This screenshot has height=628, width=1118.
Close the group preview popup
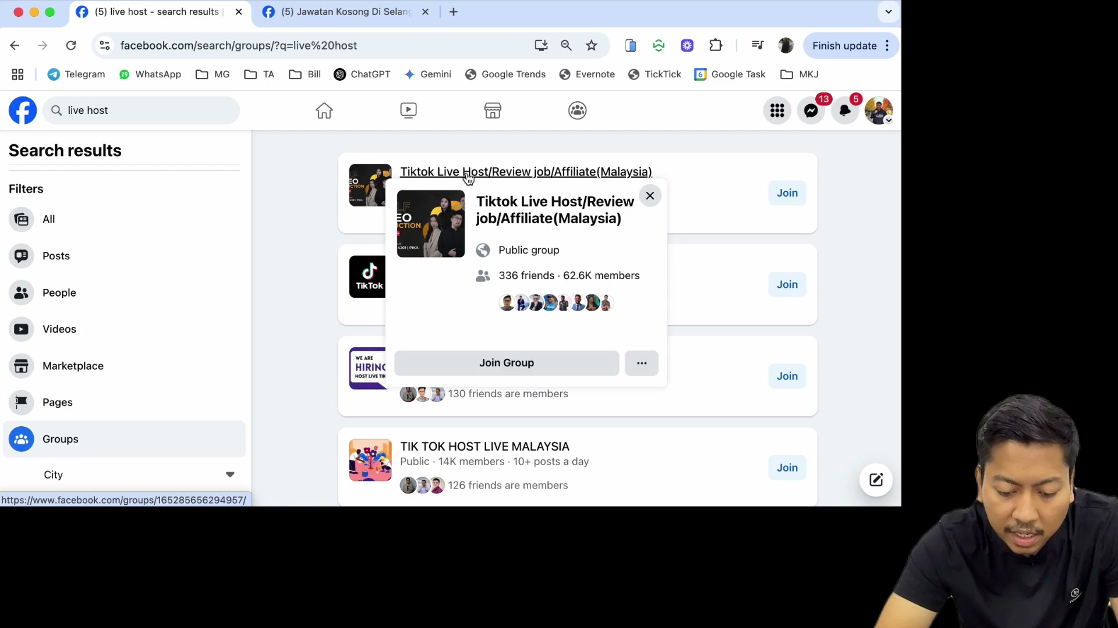pos(650,196)
